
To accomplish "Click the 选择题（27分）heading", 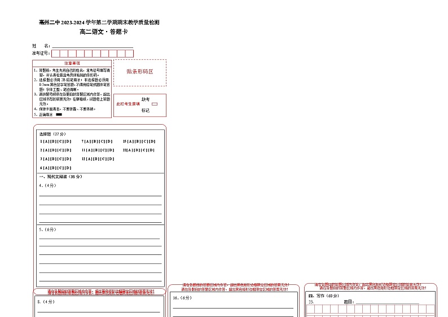I will tap(52, 134).
